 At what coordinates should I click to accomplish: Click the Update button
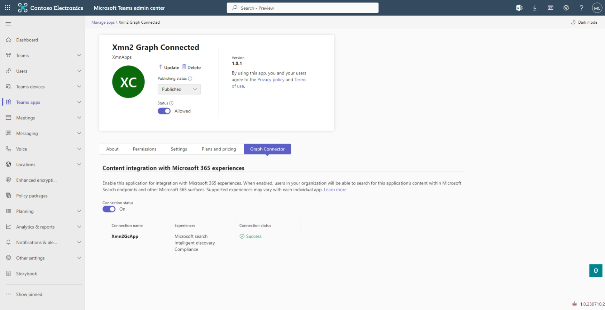click(x=169, y=67)
